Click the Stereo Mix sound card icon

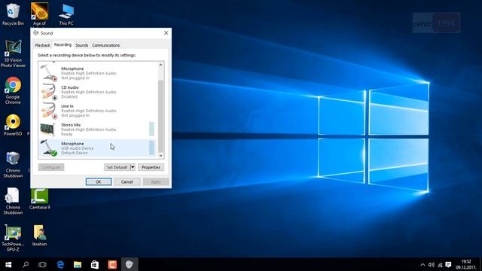(48, 129)
